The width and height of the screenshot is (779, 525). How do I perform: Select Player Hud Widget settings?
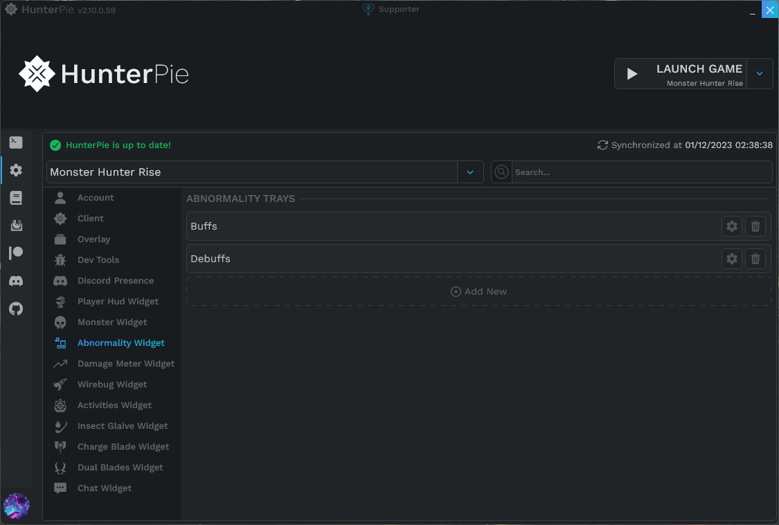tap(118, 301)
